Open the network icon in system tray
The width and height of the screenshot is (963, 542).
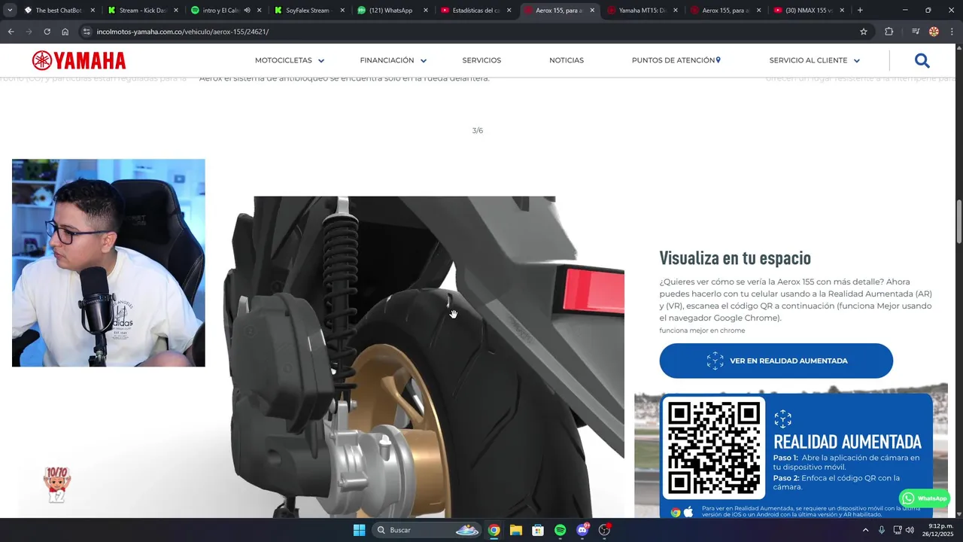[x=898, y=530]
